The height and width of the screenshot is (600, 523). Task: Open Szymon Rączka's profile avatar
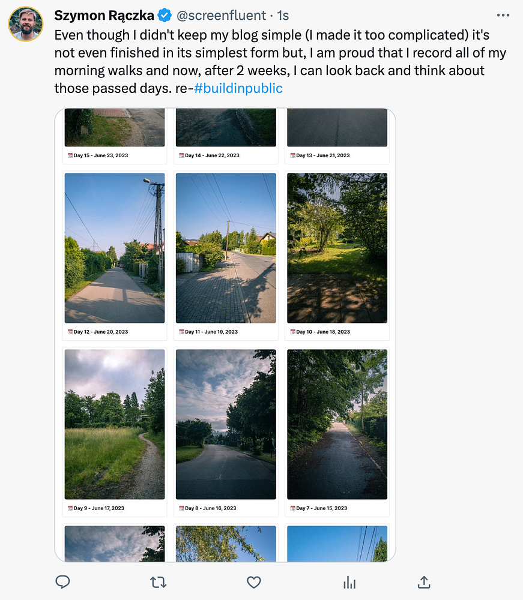tap(26, 24)
